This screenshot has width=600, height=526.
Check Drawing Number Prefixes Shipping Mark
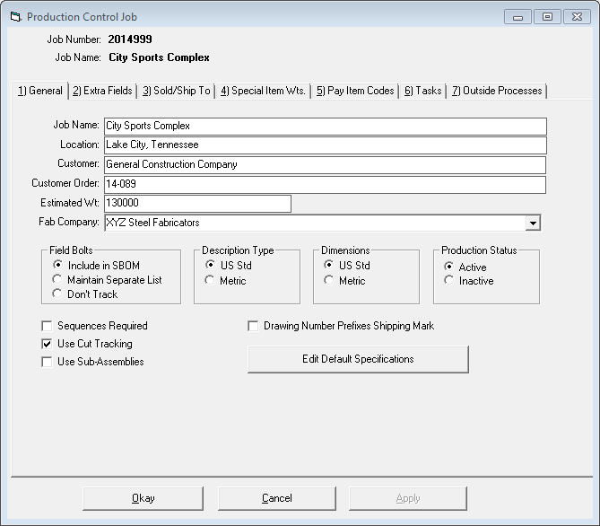[x=253, y=326]
